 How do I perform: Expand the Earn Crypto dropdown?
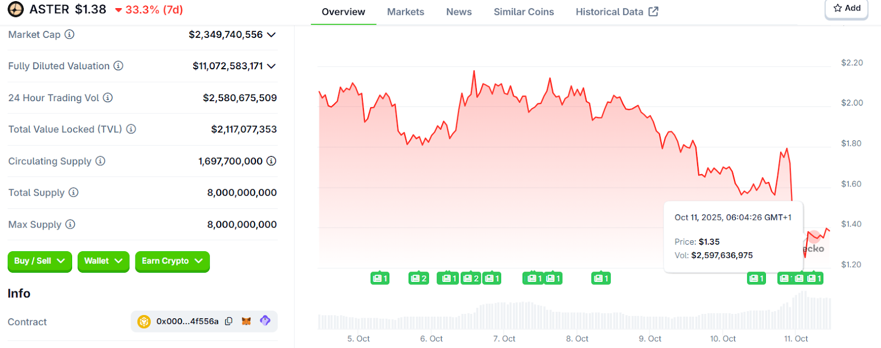pyautogui.click(x=172, y=261)
